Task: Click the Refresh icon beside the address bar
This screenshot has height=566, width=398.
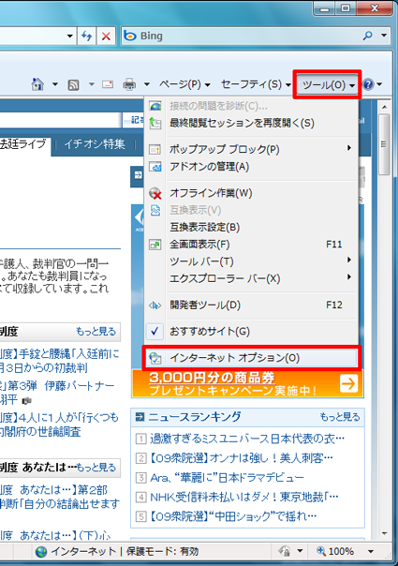Action: tap(86, 36)
